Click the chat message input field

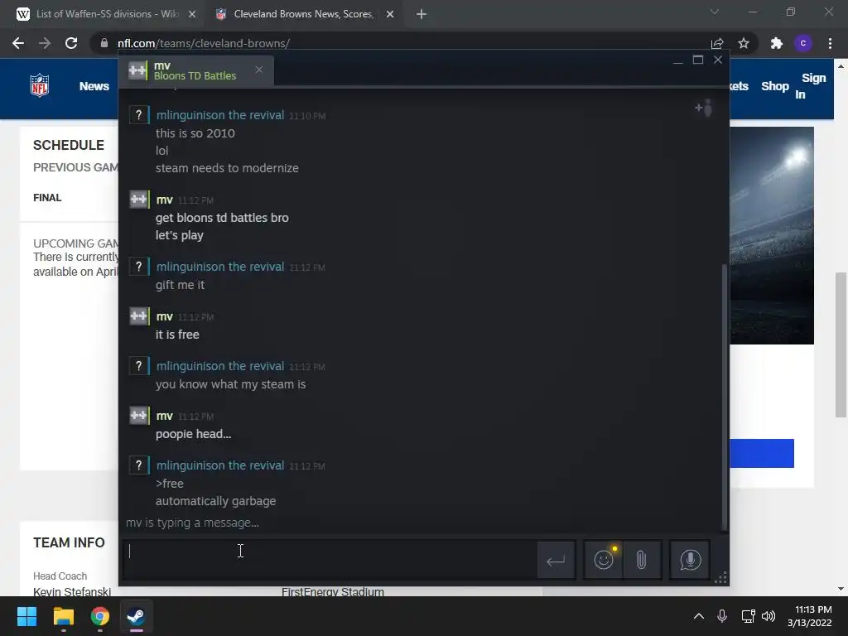tap(330, 560)
